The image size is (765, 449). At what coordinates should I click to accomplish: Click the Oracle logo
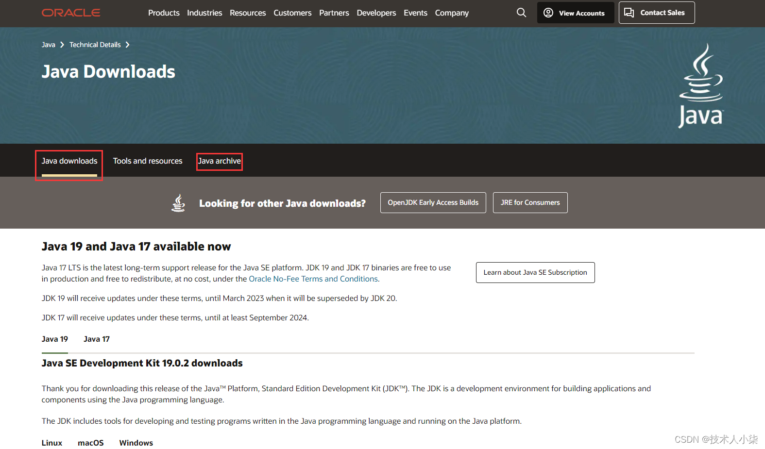pos(71,13)
